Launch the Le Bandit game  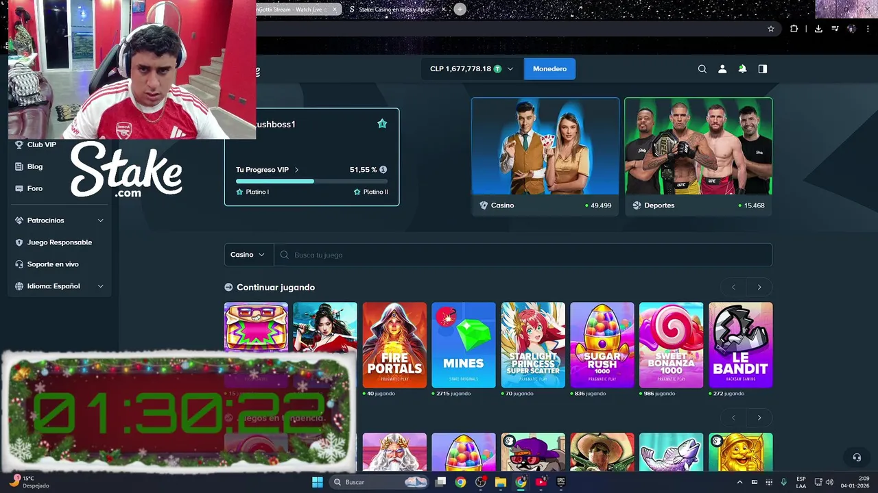[741, 345]
